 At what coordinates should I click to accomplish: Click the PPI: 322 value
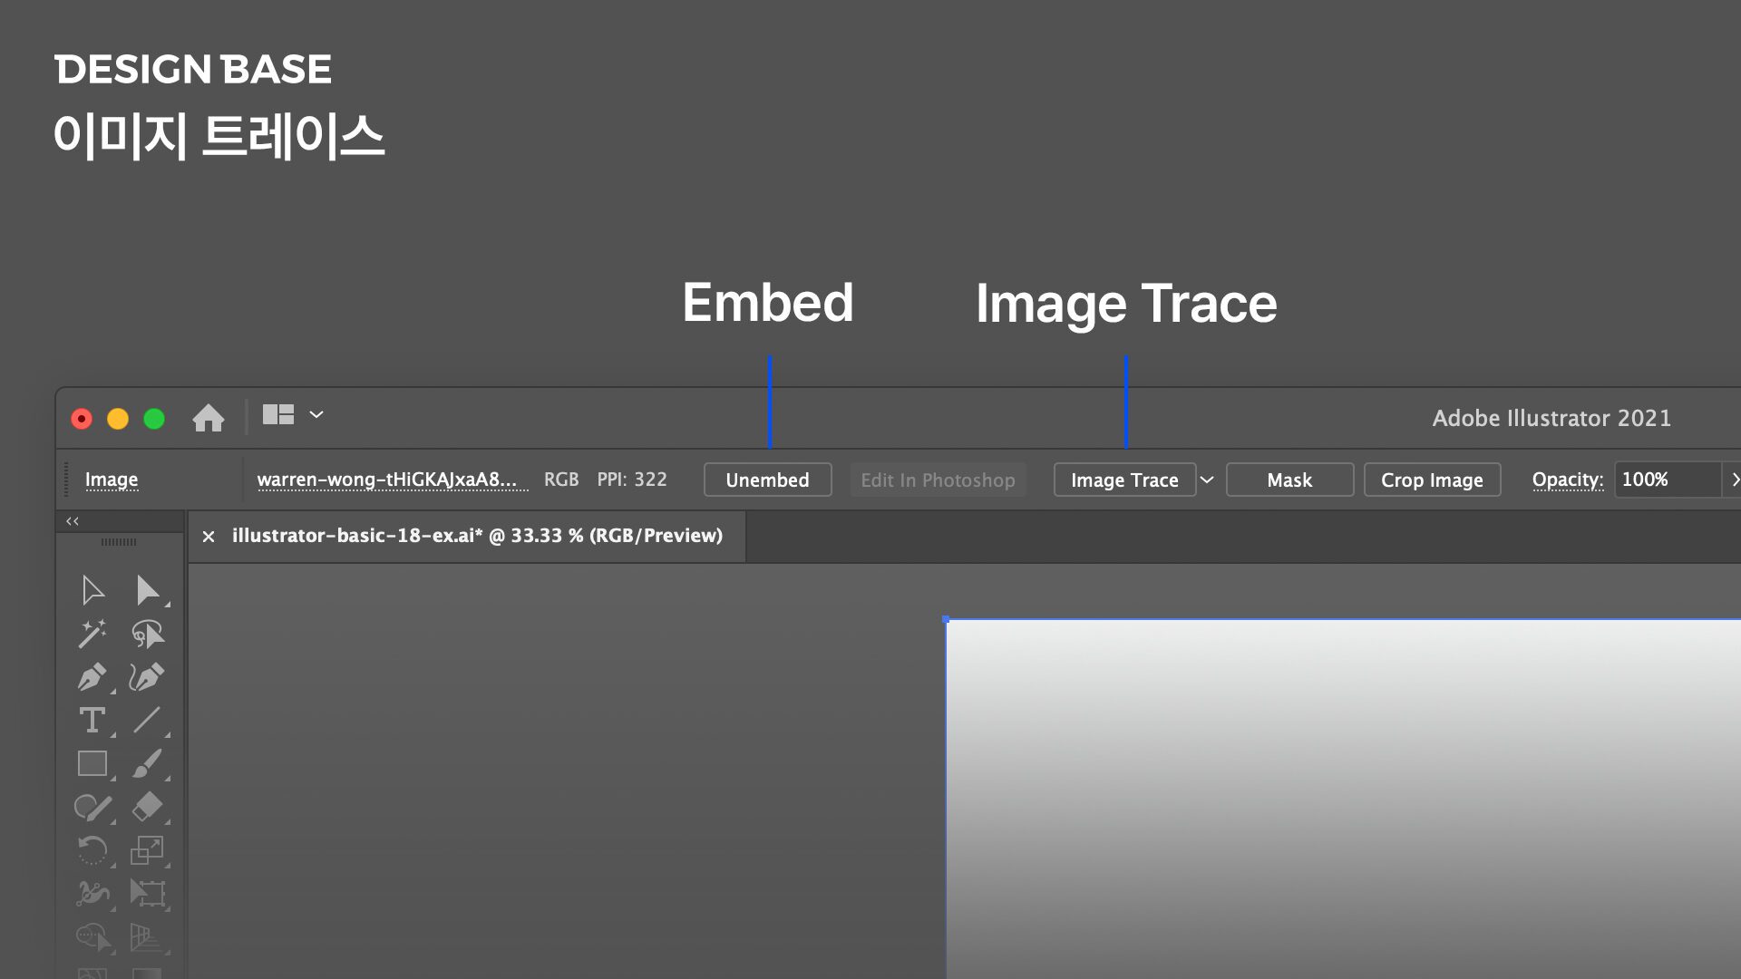(x=632, y=480)
